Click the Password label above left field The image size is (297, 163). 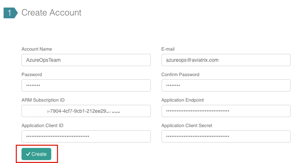[32, 75]
